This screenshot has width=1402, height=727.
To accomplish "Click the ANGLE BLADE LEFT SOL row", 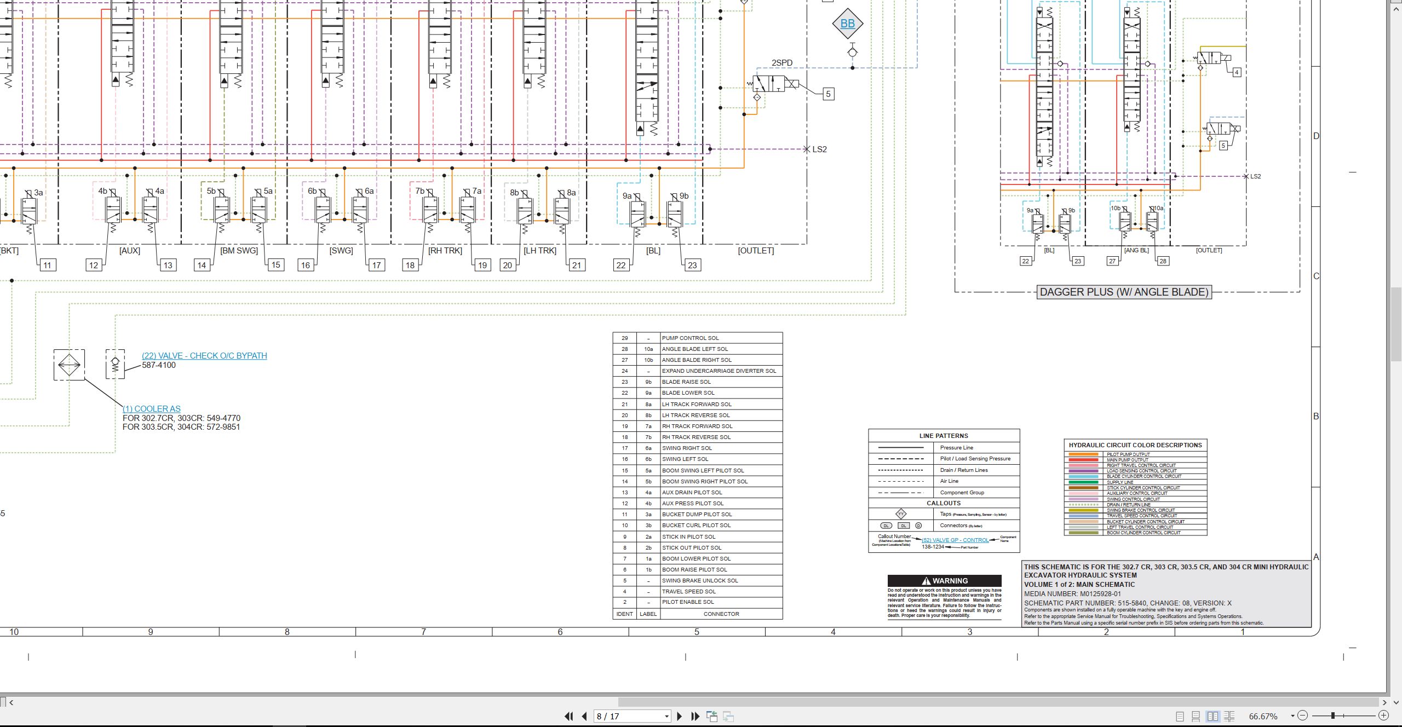I will click(697, 349).
